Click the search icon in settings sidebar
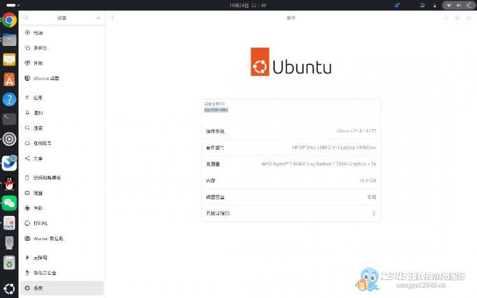 point(27,18)
